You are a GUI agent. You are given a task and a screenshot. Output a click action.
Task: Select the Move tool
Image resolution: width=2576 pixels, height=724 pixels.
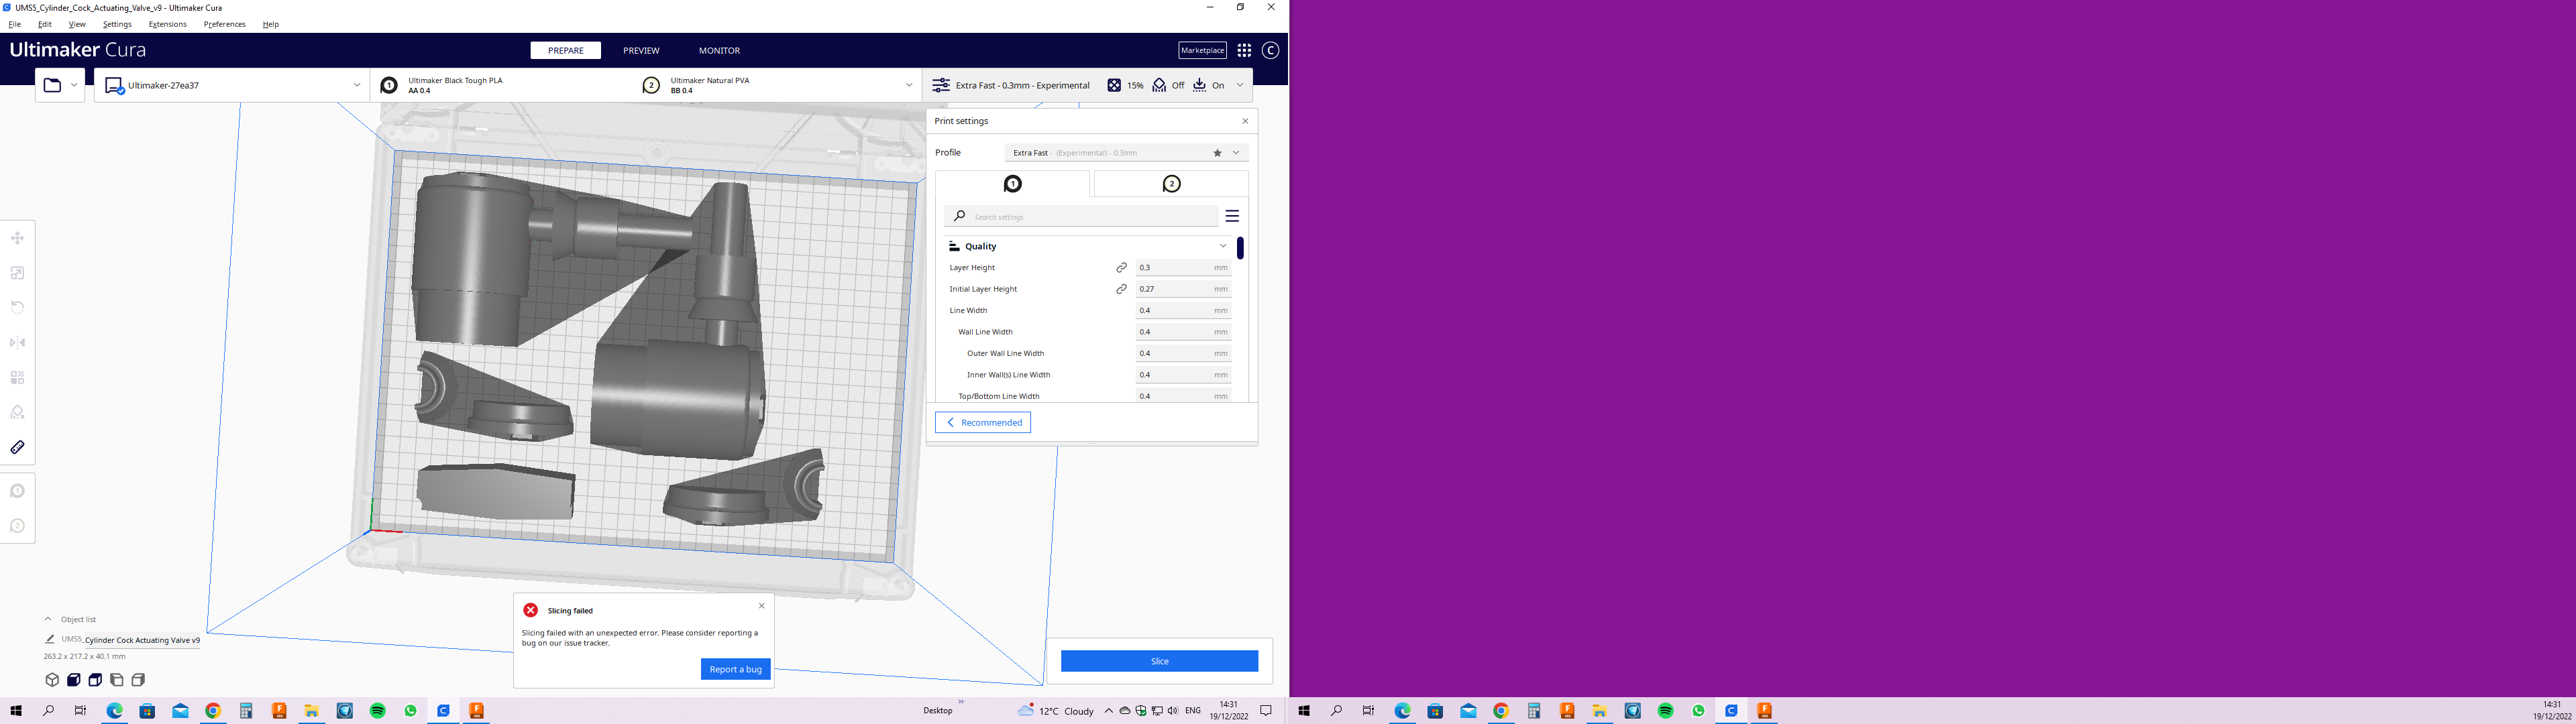tap(17, 238)
